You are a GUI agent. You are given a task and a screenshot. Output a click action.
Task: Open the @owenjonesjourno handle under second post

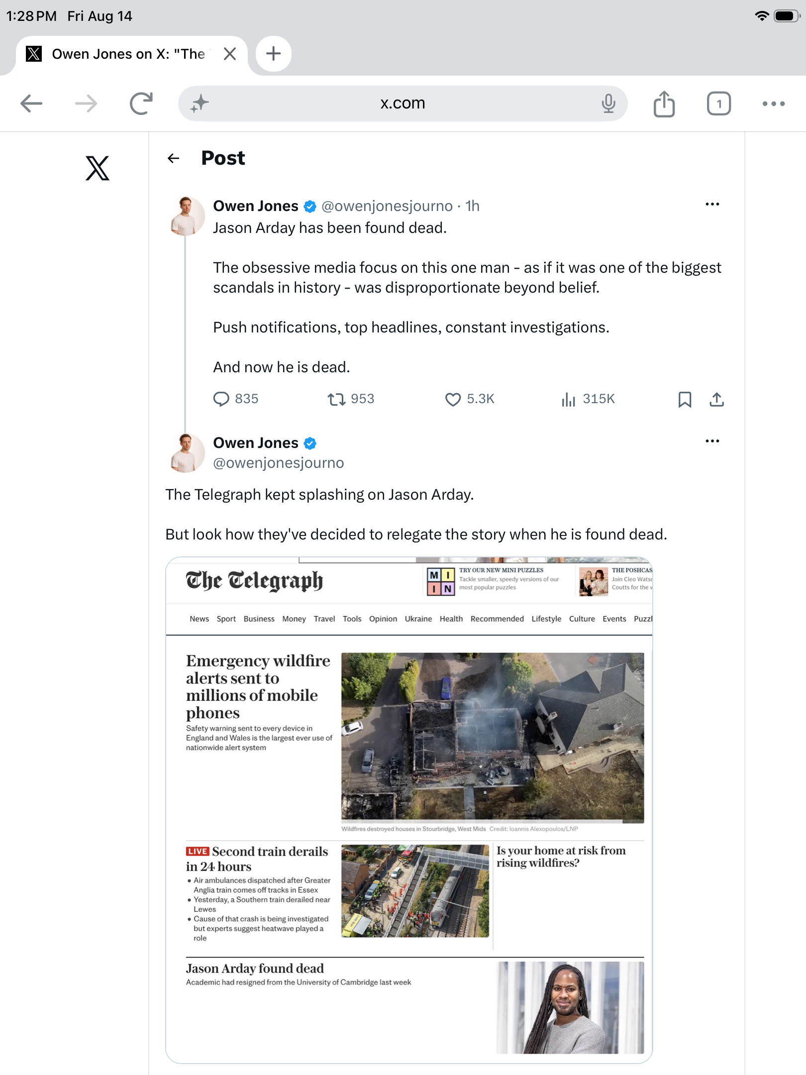coord(279,463)
